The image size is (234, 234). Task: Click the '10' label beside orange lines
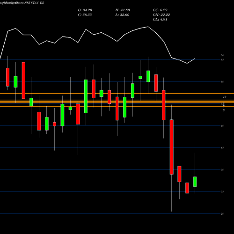click(225, 97)
